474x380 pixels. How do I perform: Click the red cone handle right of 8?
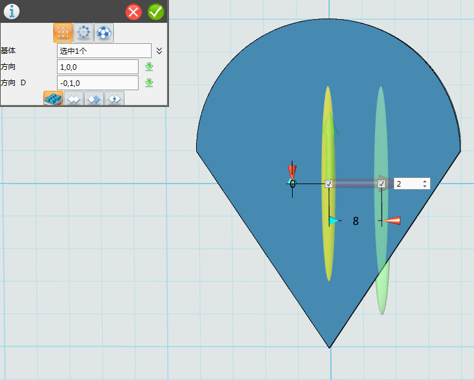[x=392, y=221]
